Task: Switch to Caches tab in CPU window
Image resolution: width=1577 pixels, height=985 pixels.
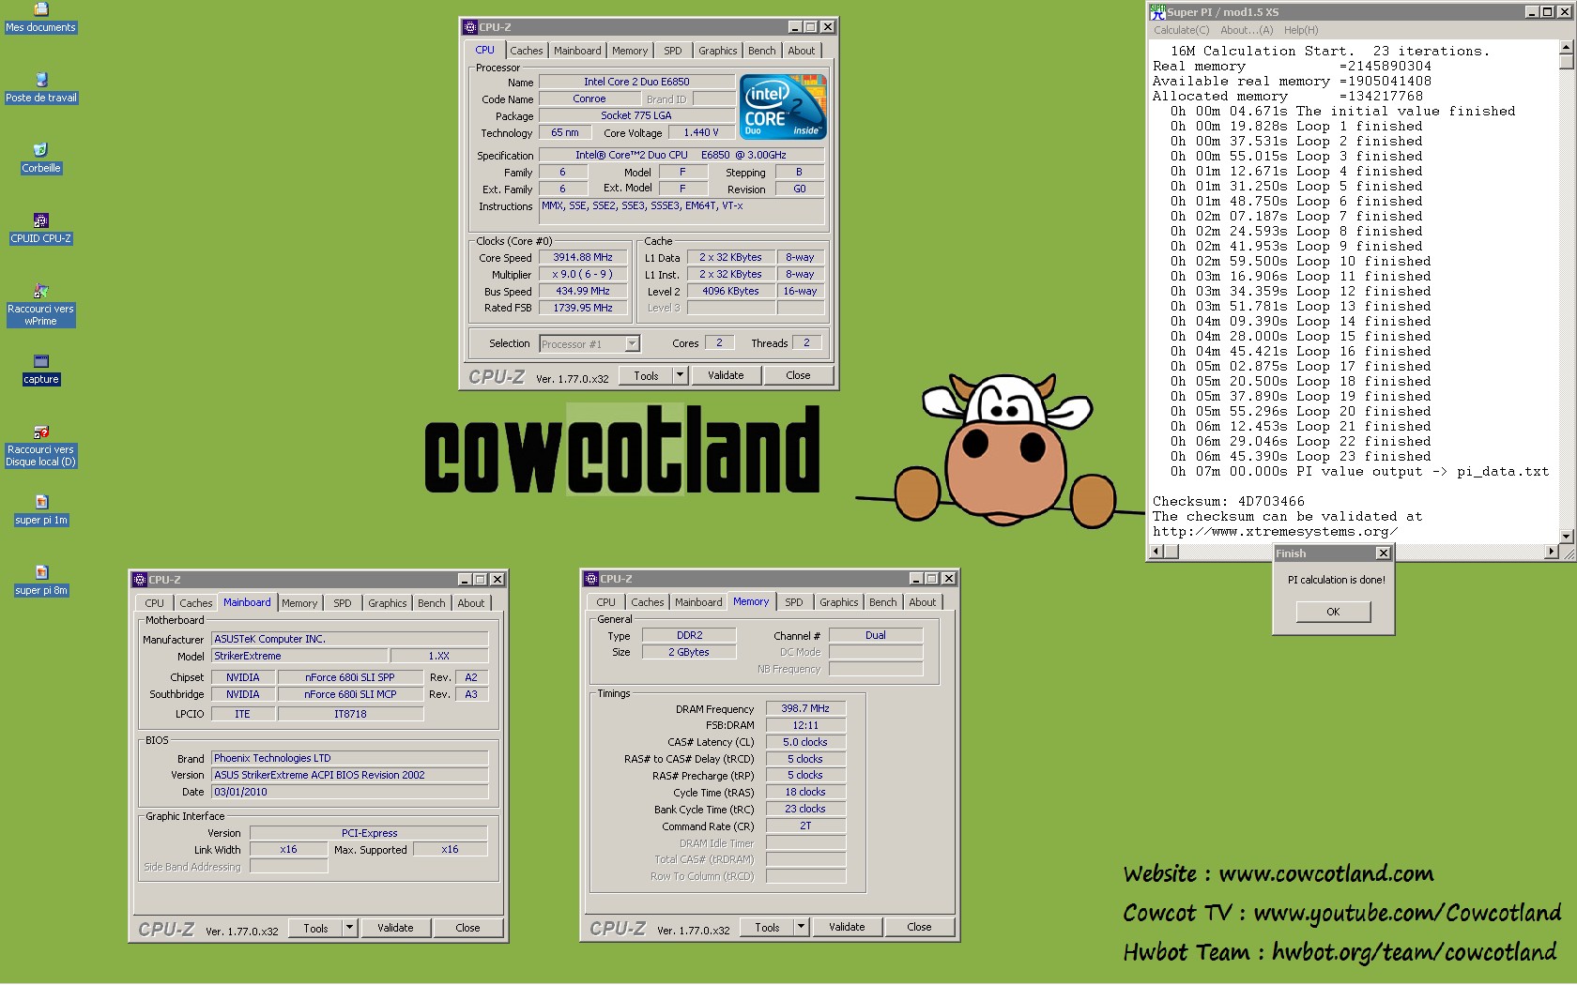Action: [526, 51]
